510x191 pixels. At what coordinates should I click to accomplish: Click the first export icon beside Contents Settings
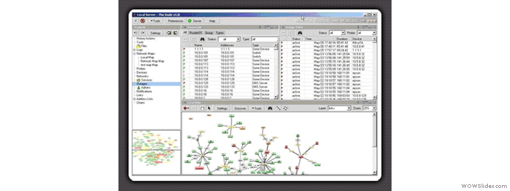(x=169, y=33)
